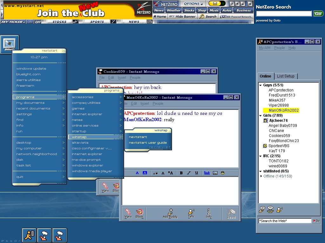Click the magnifier Search button in NetZero bar
Screen dimensions: 325x243
tap(208, 16)
